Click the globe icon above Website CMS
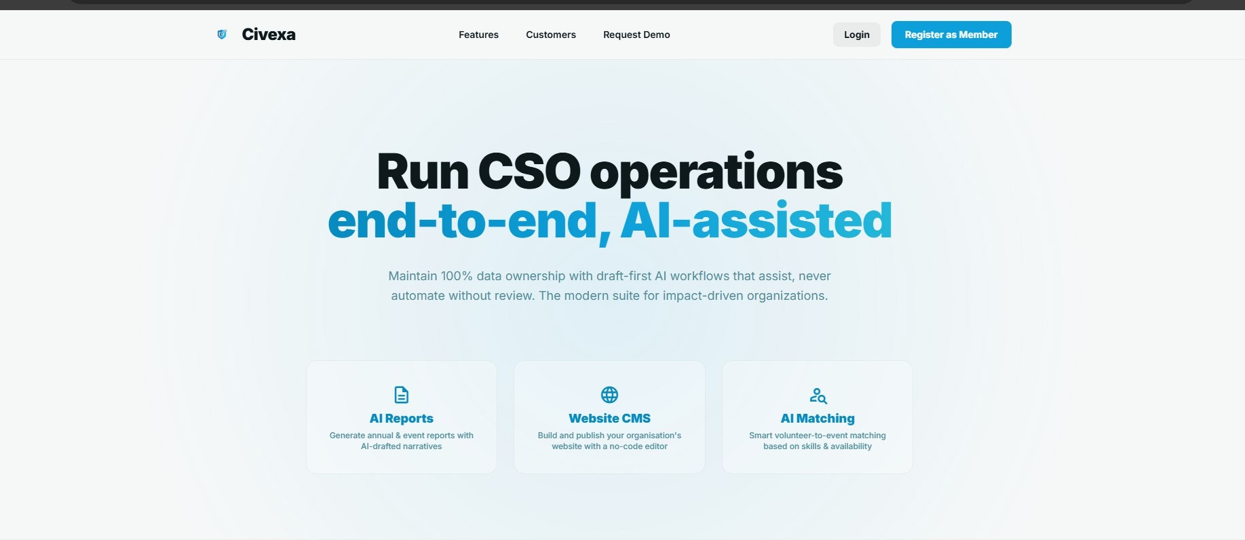This screenshot has height=540, width=1245. click(x=609, y=395)
